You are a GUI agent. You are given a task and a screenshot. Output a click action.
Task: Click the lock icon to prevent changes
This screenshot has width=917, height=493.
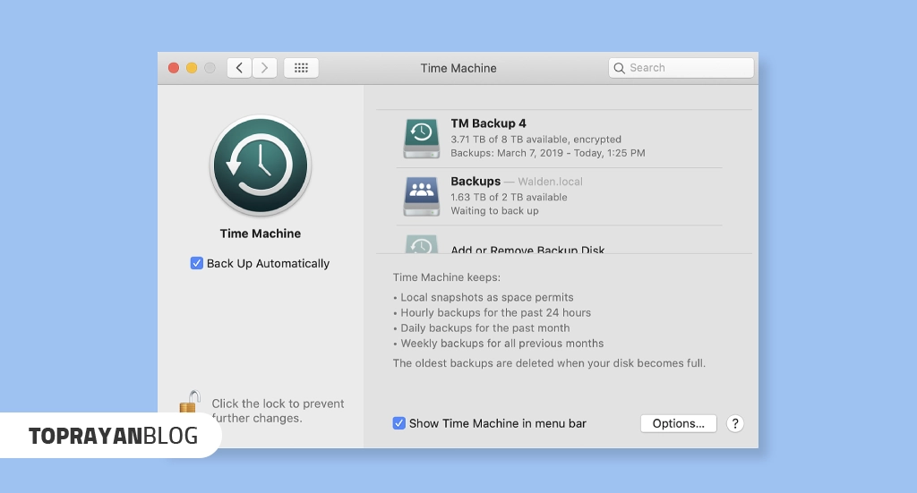(x=190, y=403)
